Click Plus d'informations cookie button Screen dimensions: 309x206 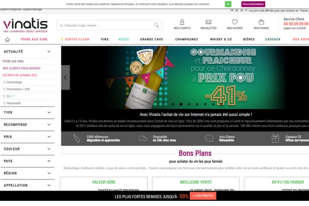pos(253,4)
